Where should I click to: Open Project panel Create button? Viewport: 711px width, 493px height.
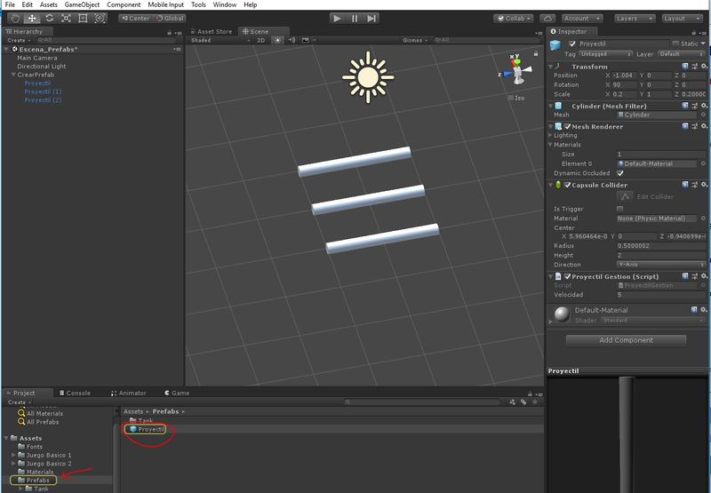19,402
